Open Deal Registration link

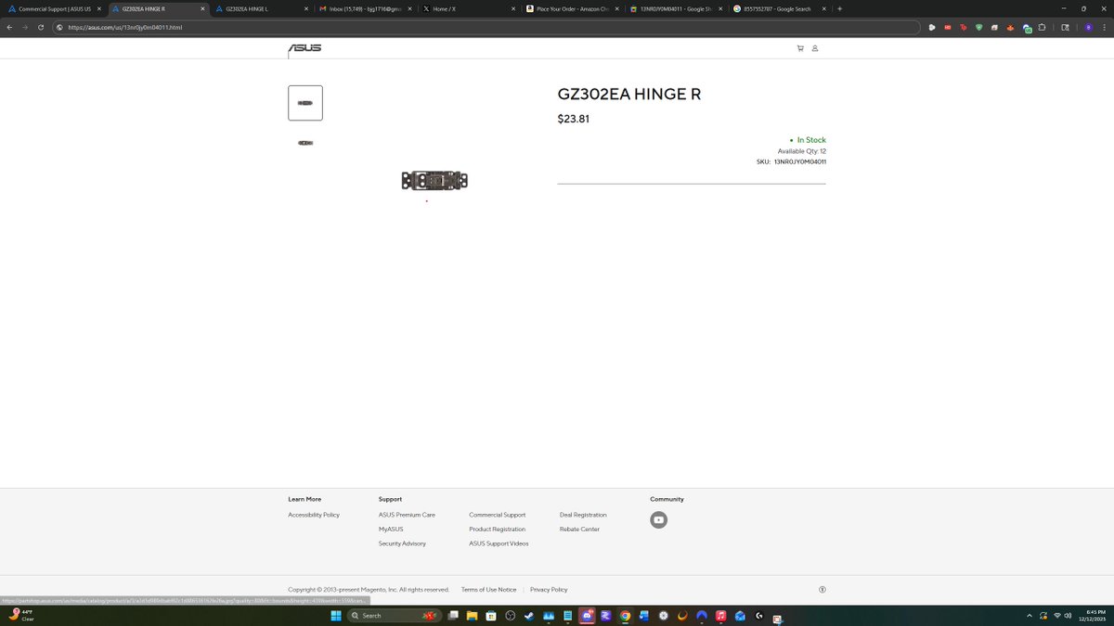pos(583,515)
